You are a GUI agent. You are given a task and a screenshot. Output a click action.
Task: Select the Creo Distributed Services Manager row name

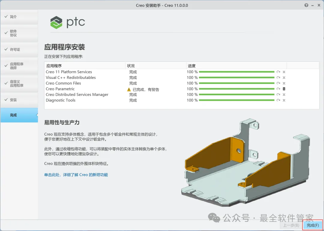click(x=77, y=94)
